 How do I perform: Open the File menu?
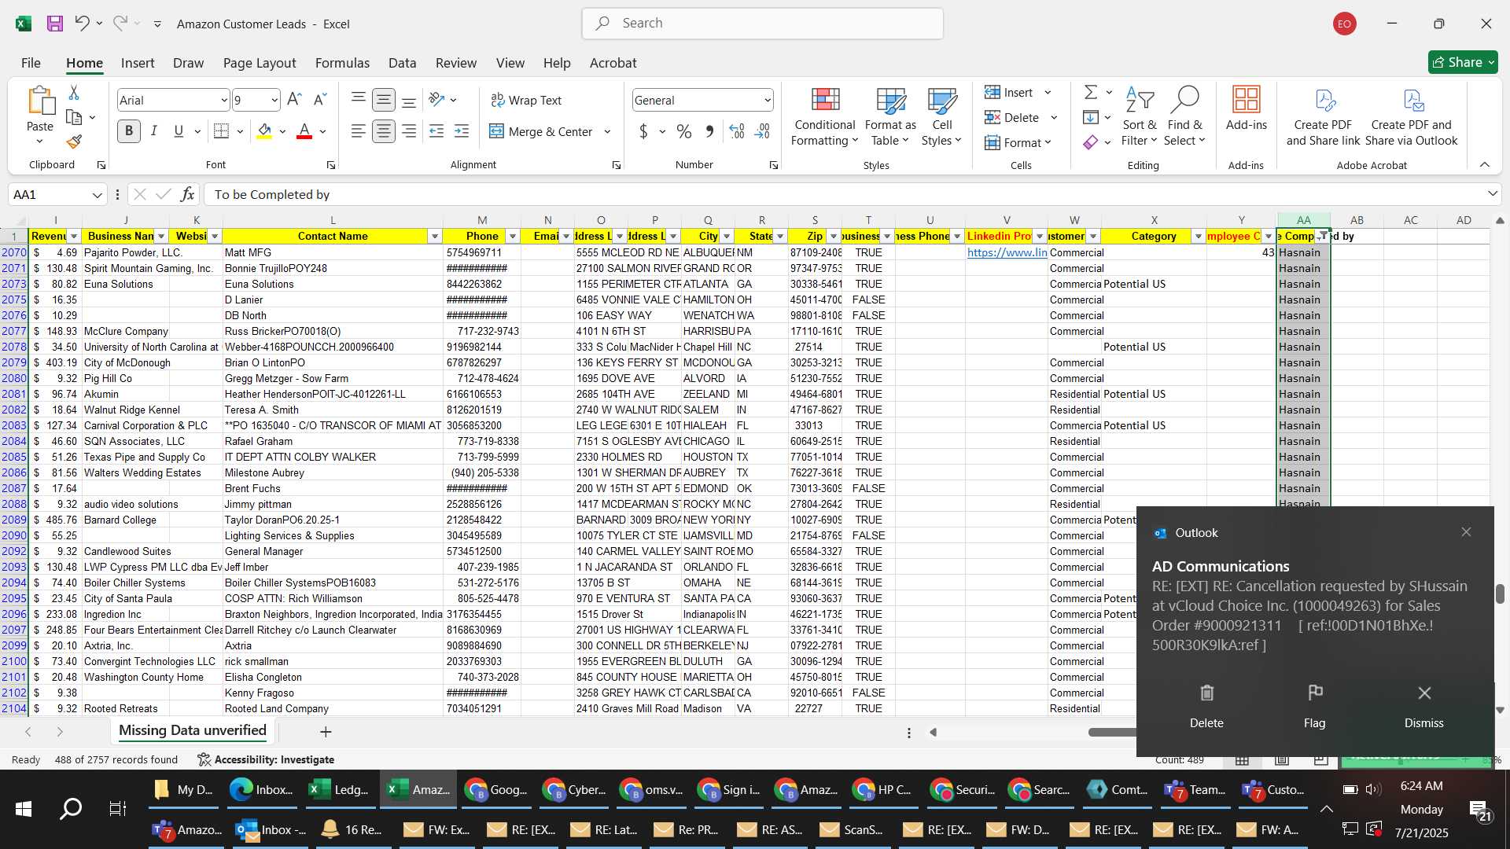pos(31,63)
